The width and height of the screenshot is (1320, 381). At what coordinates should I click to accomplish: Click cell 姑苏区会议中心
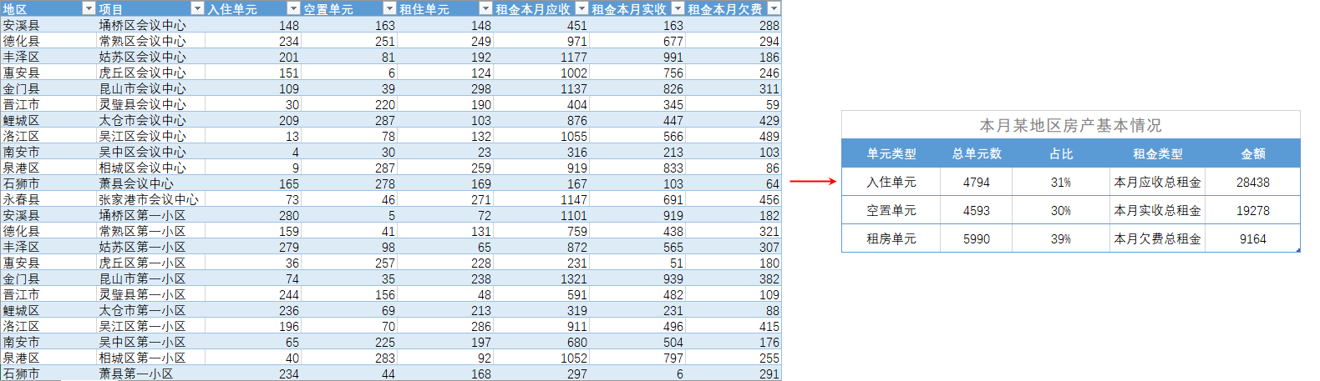tap(150, 57)
